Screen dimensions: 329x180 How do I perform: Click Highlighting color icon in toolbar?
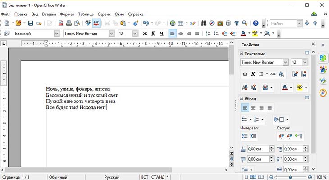click(x=255, y=33)
